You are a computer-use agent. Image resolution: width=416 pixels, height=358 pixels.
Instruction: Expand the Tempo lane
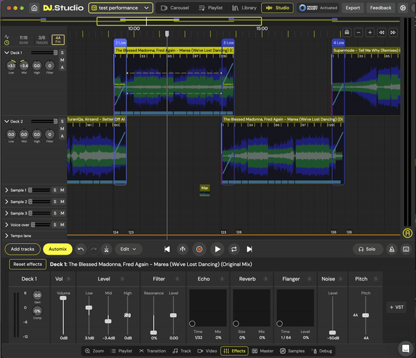(6, 236)
